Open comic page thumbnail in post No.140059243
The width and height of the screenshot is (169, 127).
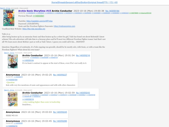(x=13, y=99)
